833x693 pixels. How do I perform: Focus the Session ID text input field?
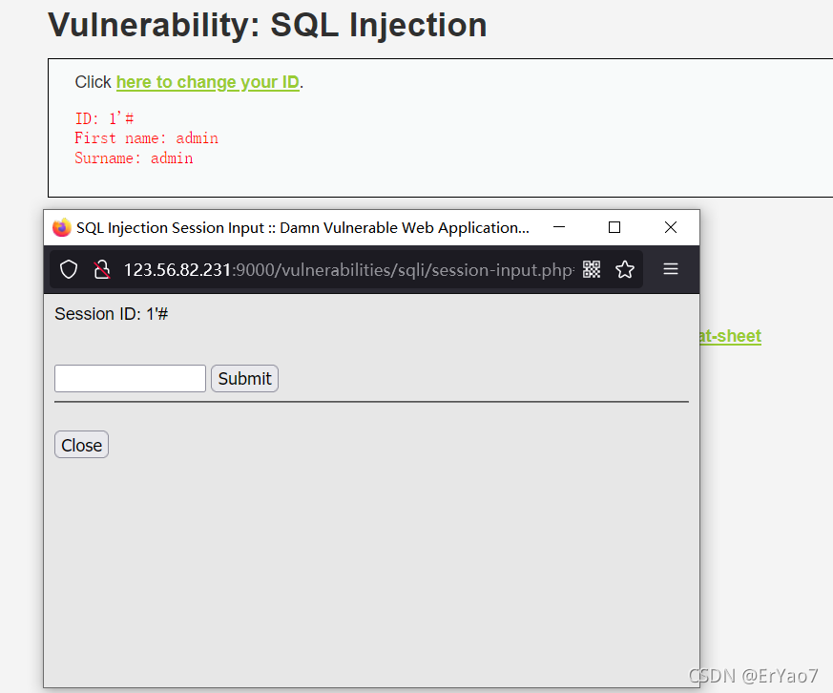[130, 378]
